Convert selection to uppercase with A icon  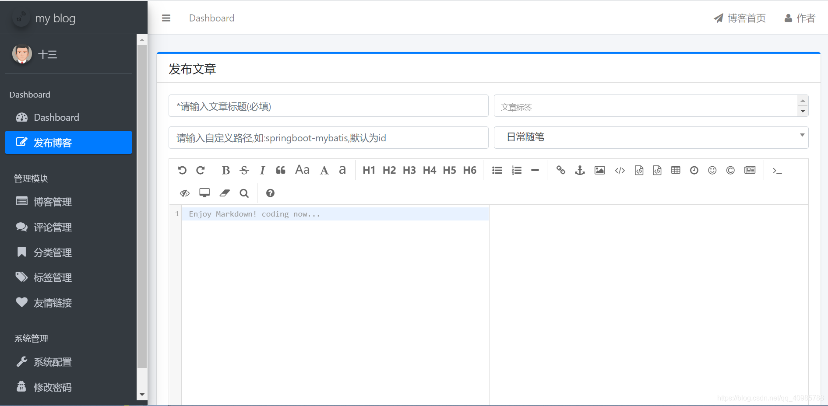(324, 170)
